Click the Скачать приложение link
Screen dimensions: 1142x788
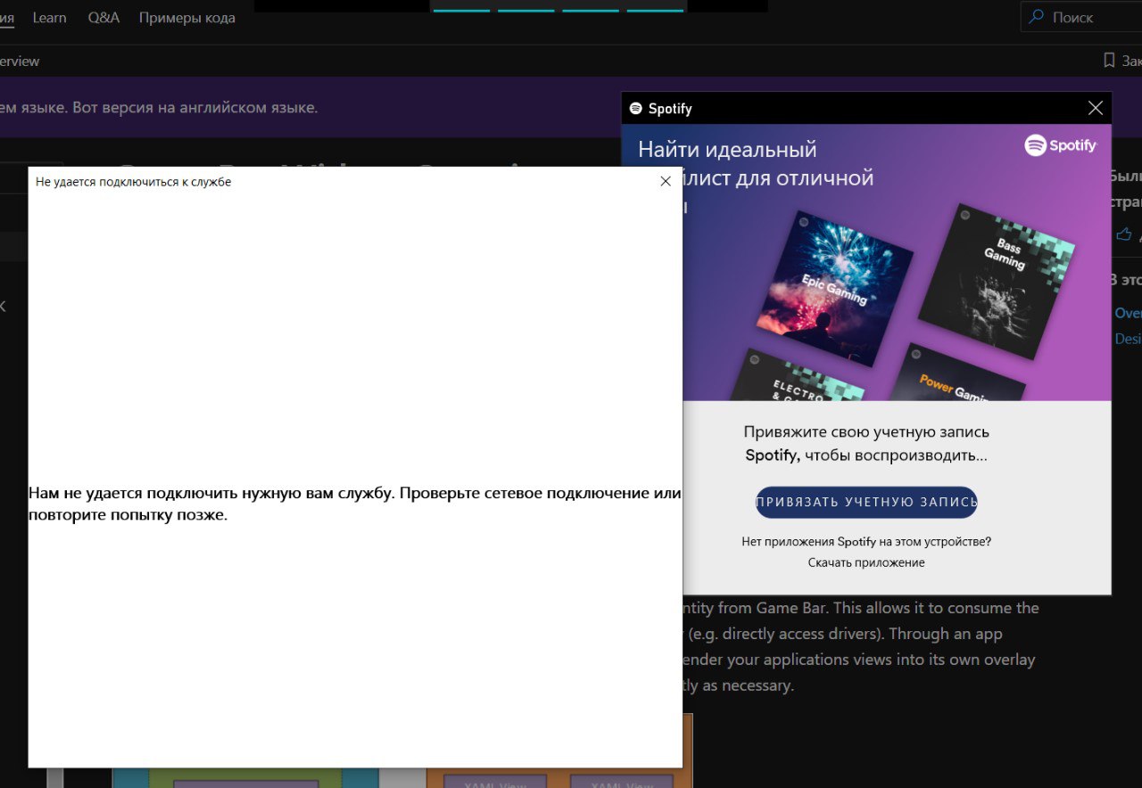point(866,562)
